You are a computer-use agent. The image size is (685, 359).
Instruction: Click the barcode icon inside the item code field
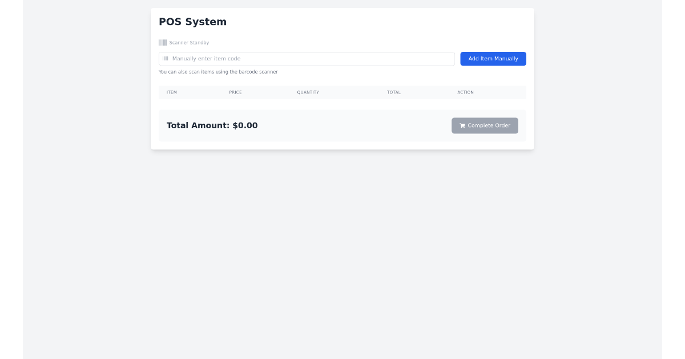coord(166,58)
